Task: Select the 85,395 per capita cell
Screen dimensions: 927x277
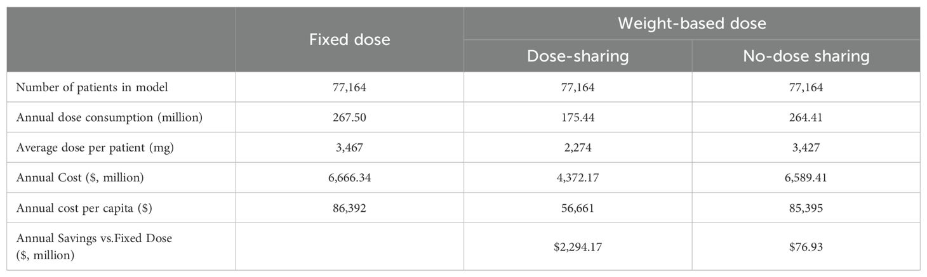Action: 806,208
